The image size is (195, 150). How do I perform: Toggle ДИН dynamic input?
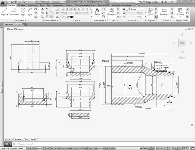point(95,149)
